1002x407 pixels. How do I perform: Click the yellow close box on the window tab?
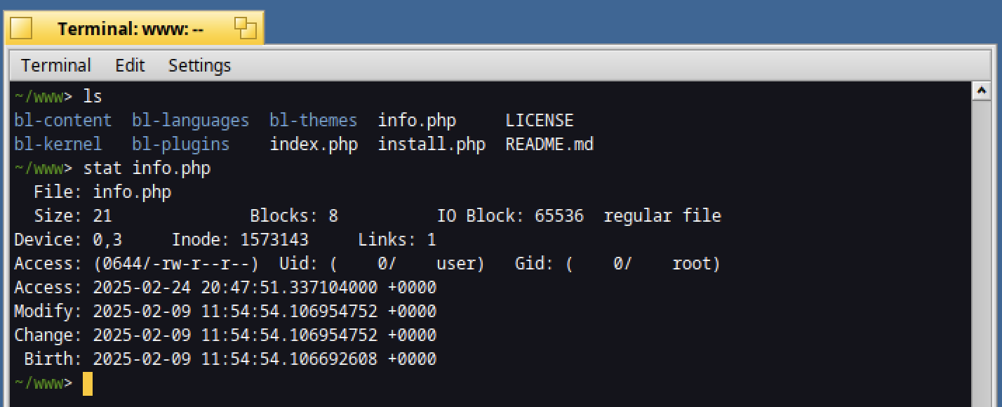22,29
